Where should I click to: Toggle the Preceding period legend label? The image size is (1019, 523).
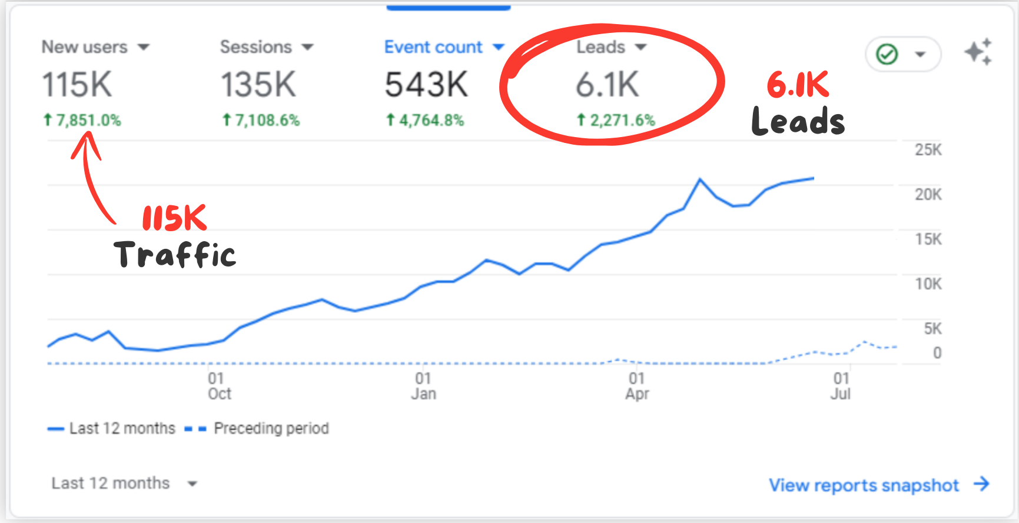click(271, 429)
